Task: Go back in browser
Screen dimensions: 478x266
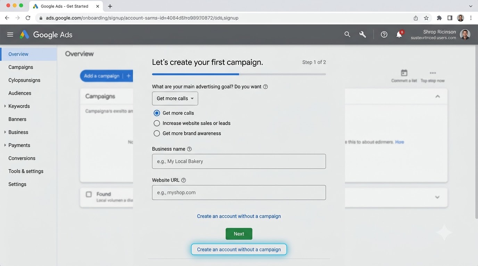Action: pos(7,18)
